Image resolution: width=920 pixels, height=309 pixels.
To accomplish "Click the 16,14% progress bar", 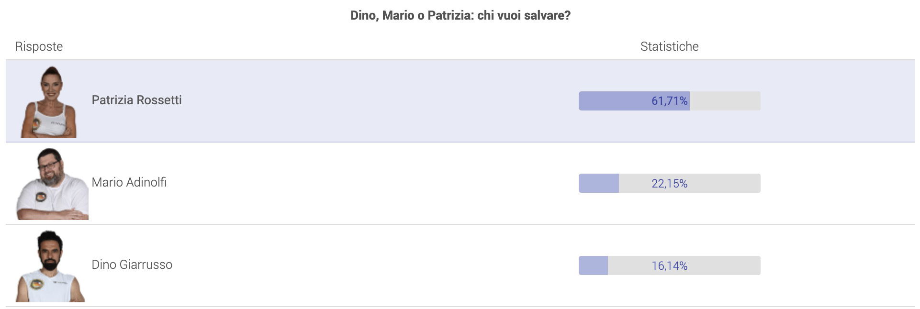I will click(669, 265).
